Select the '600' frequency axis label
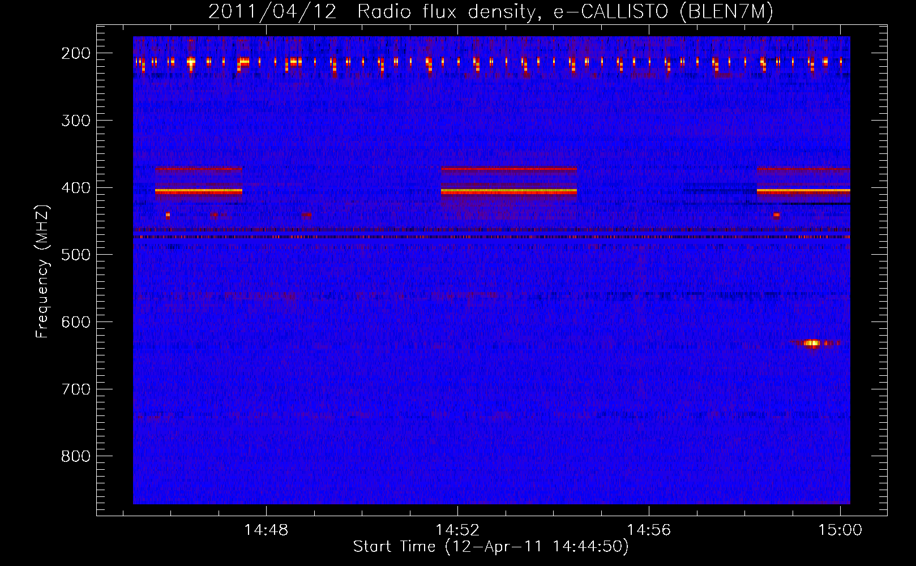The height and width of the screenshot is (566, 916). [x=75, y=322]
